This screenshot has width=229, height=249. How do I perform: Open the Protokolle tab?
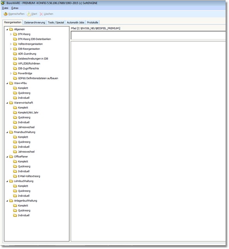(93, 23)
